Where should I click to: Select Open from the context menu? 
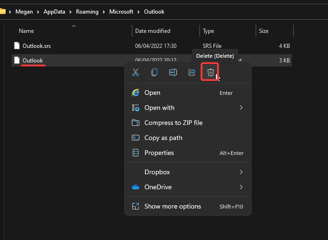click(188, 93)
